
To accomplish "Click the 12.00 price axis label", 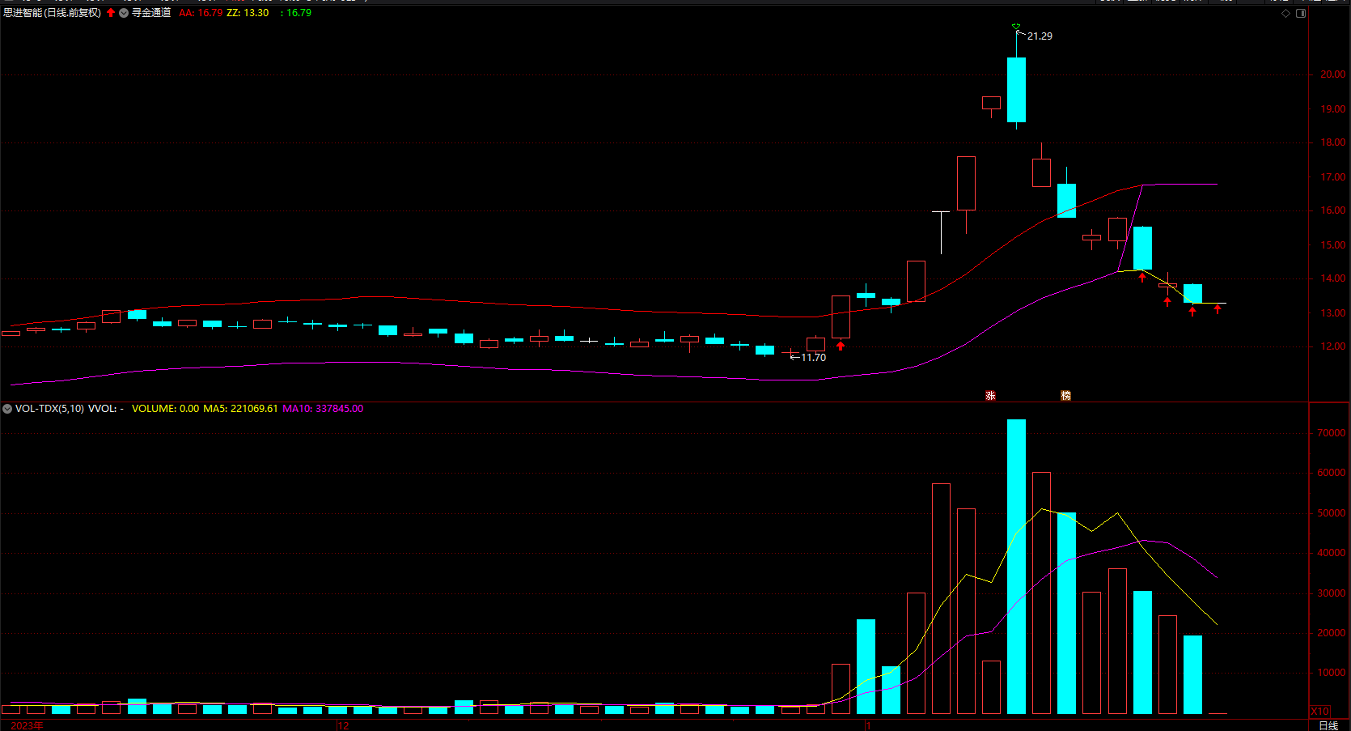I will 1333,346.
